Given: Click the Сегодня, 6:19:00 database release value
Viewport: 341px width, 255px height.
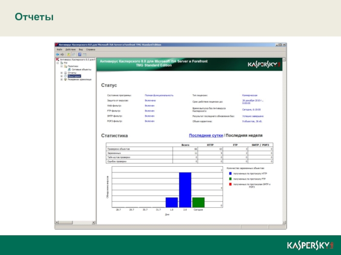Looking at the screenshot, I should pyautogui.click(x=251, y=110).
